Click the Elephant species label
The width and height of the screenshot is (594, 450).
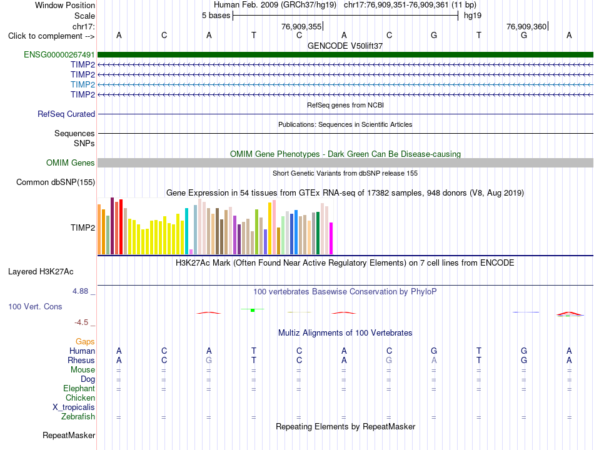tap(79, 389)
